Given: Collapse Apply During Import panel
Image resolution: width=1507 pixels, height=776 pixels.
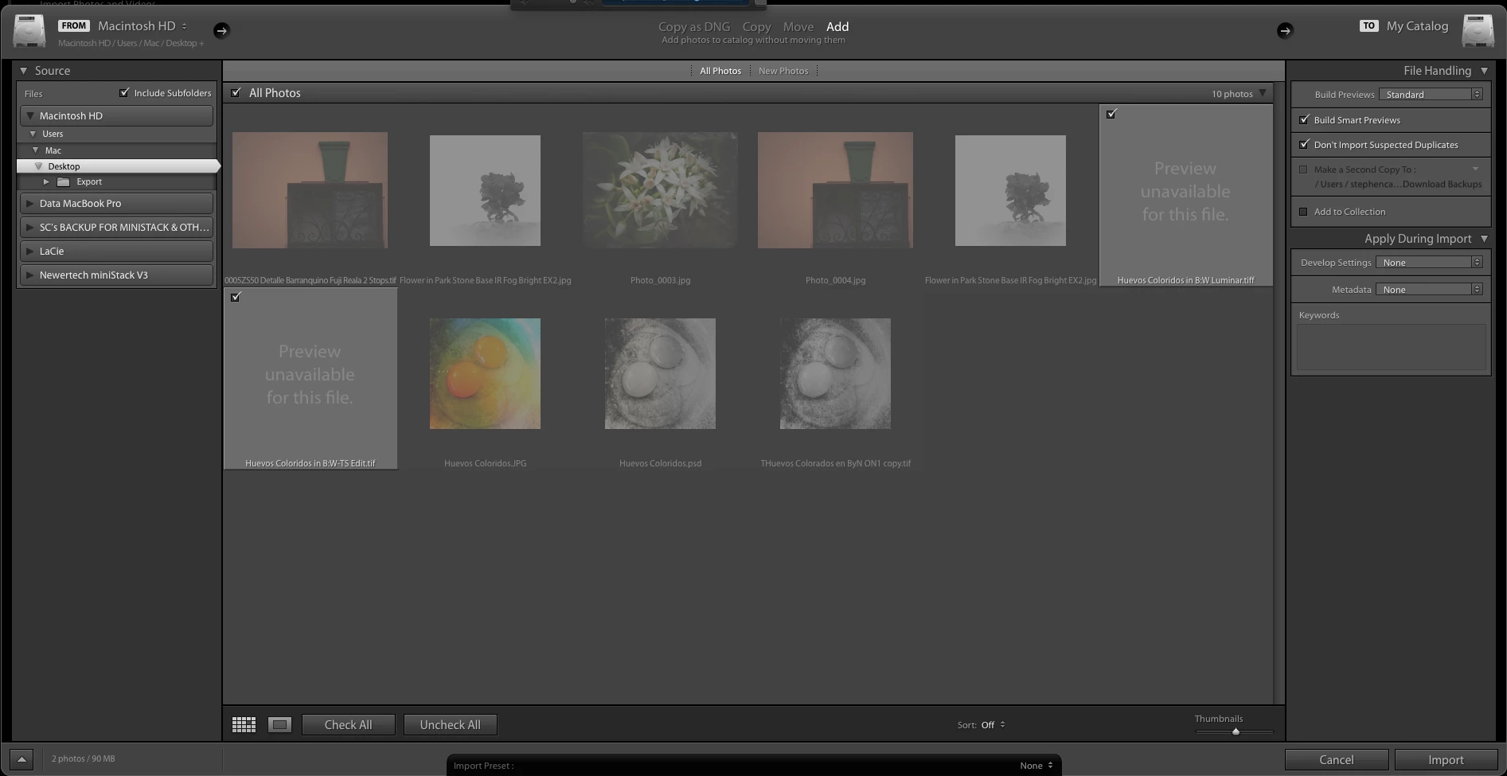Looking at the screenshot, I should click(x=1484, y=239).
